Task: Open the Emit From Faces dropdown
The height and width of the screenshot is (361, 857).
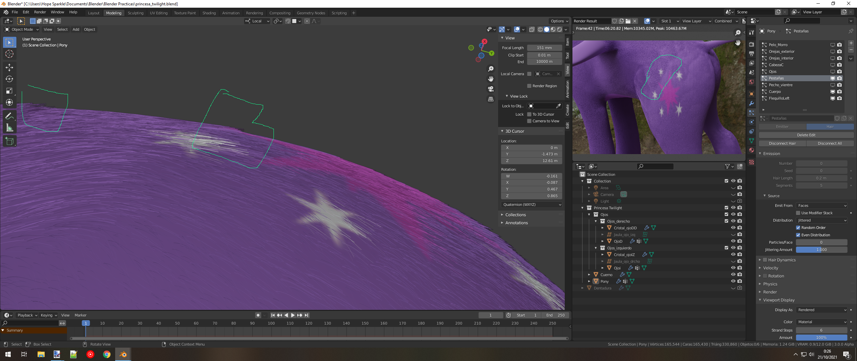Action: [x=822, y=206]
